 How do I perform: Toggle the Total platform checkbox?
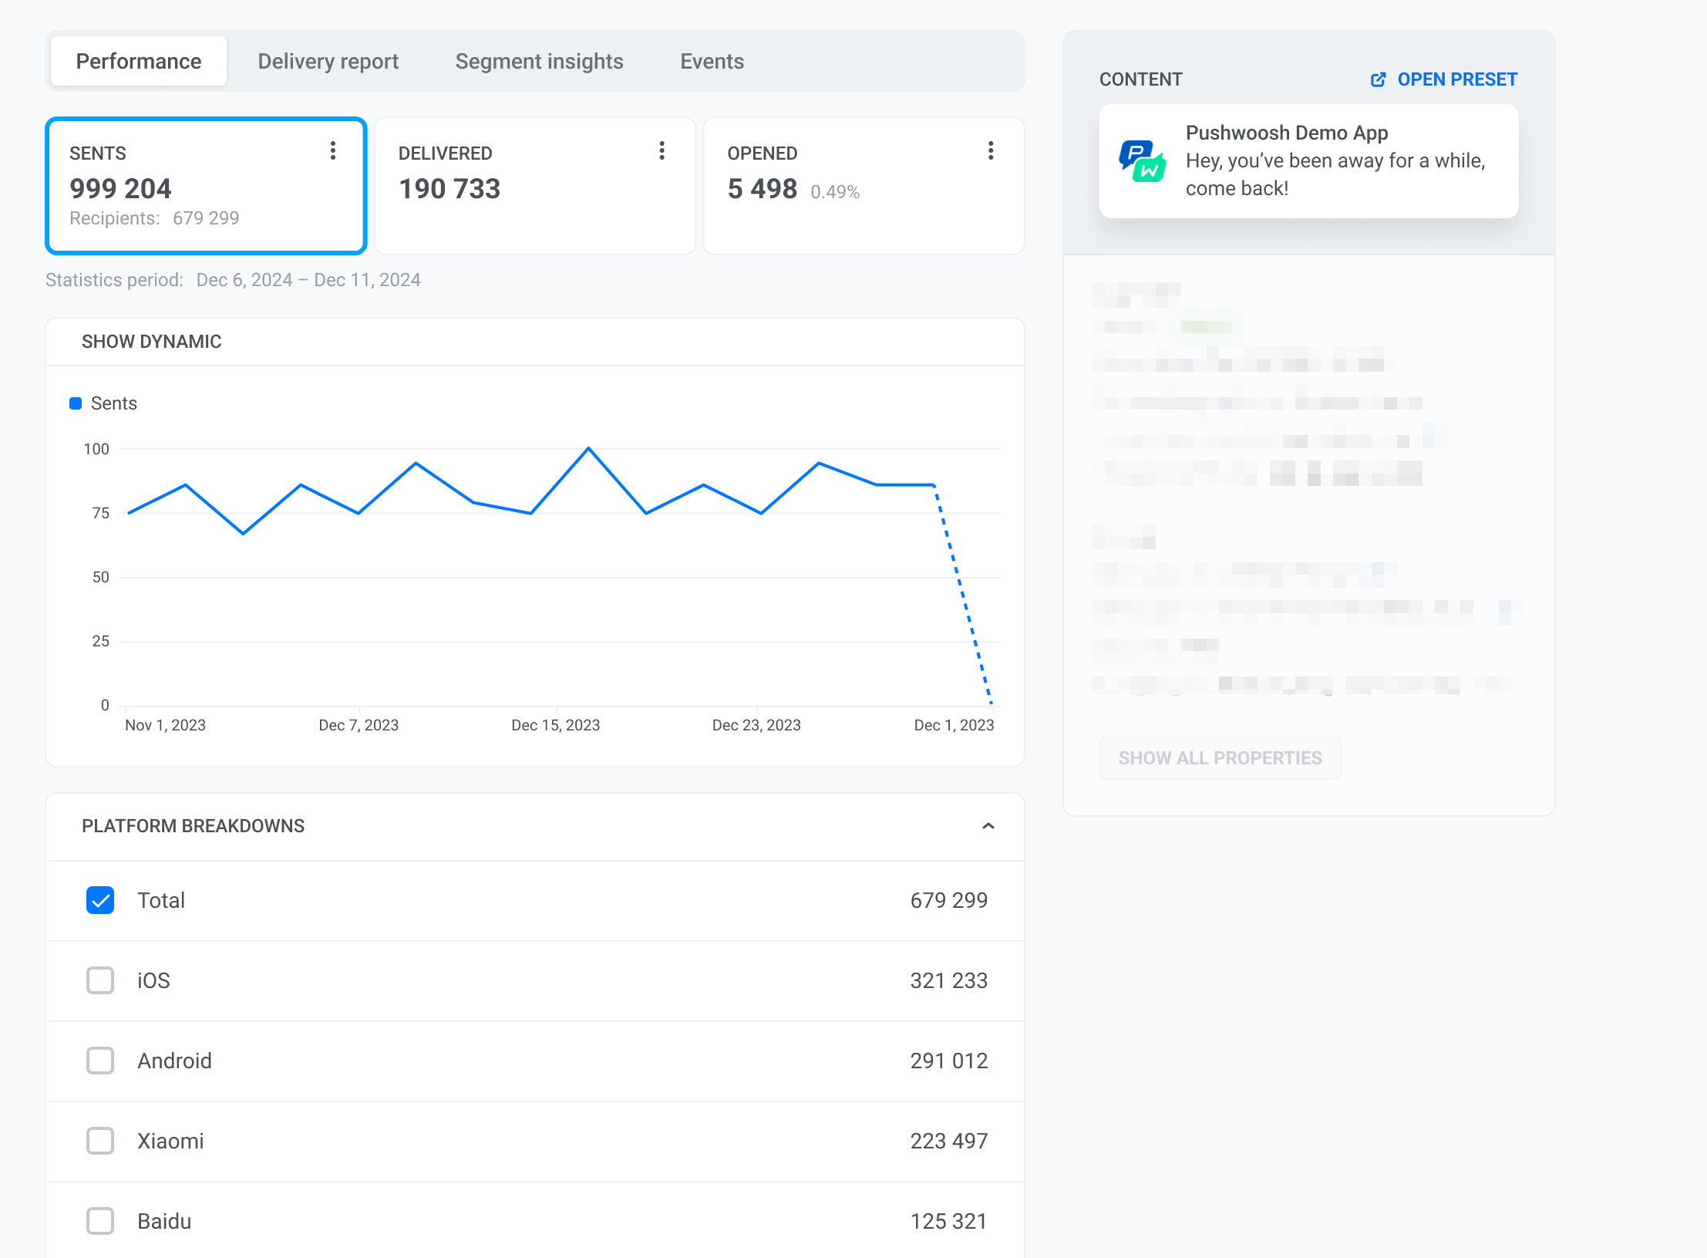point(100,900)
